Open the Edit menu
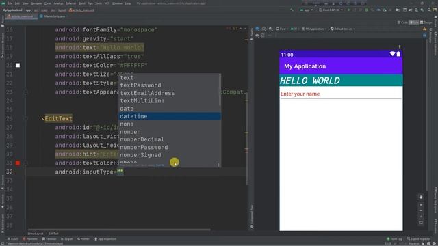The height and width of the screenshot is (246, 438). pyautogui.click(x=17, y=3)
